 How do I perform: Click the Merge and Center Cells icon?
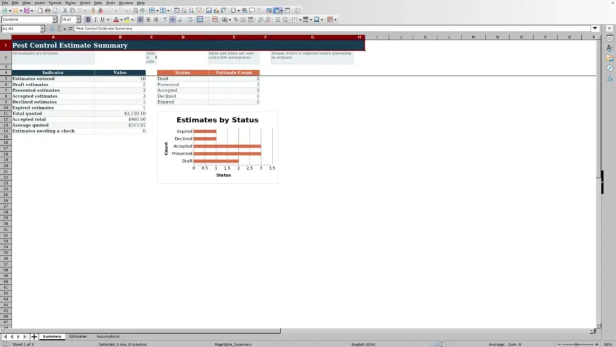pos(200,19)
